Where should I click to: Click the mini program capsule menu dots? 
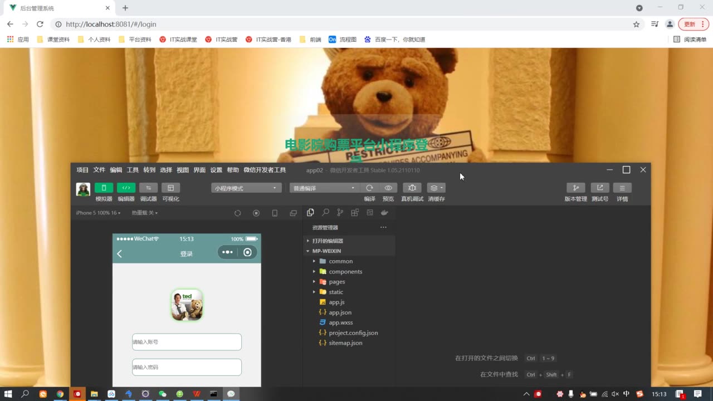coord(227,252)
